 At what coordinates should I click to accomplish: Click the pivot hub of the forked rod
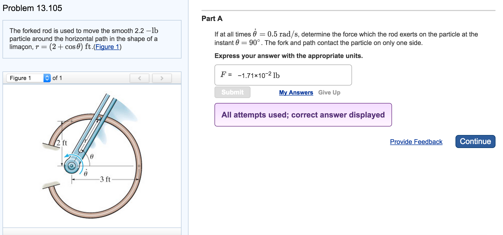[71, 166]
